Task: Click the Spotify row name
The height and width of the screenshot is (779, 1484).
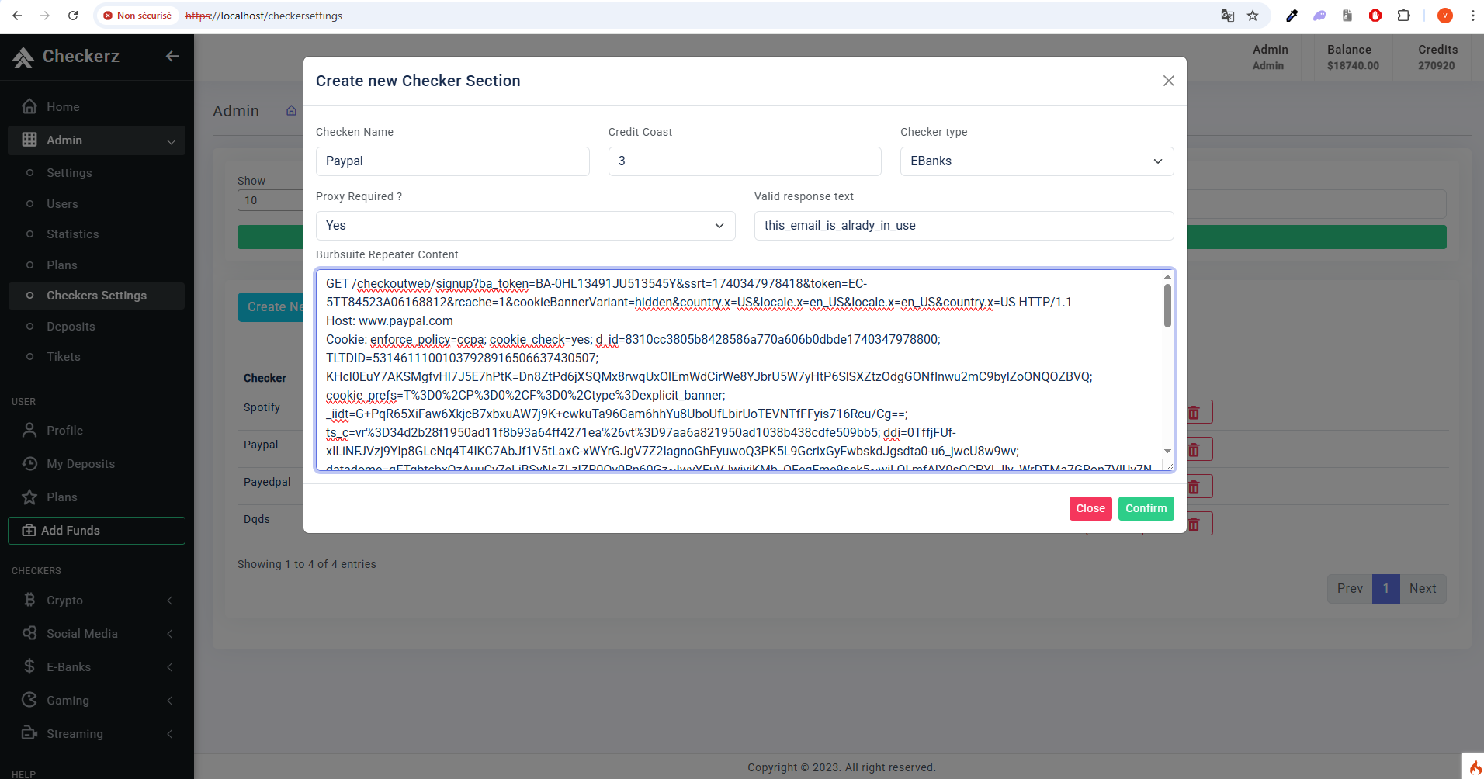Action: point(262,407)
